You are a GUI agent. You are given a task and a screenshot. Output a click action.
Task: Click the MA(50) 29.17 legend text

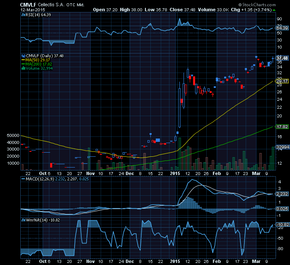coord(38,60)
